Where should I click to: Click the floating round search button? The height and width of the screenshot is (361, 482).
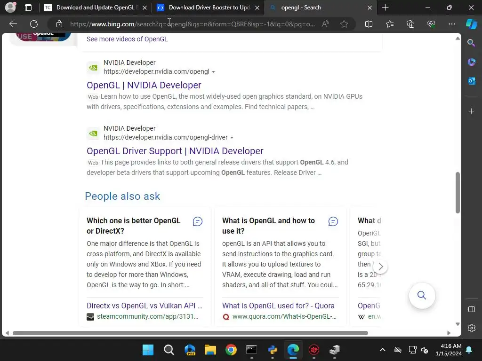(422, 295)
